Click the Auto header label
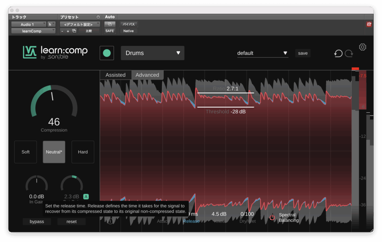This screenshot has height=242, width=382. coord(110,17)
